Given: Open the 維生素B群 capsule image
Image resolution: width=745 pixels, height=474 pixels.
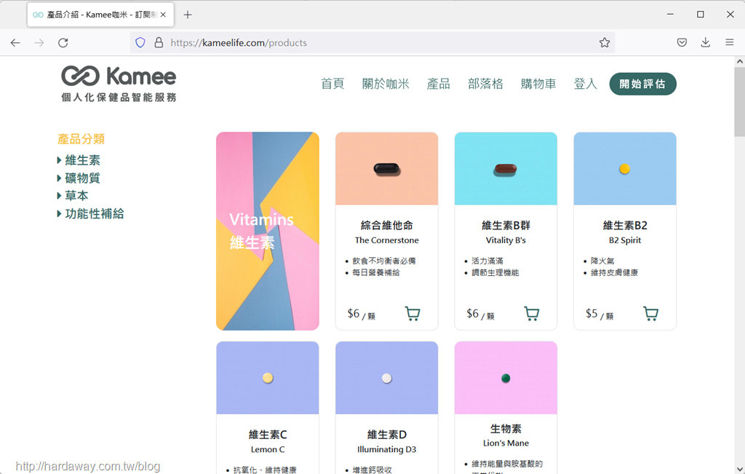Looking at the screenshot, I should (506, 169).
